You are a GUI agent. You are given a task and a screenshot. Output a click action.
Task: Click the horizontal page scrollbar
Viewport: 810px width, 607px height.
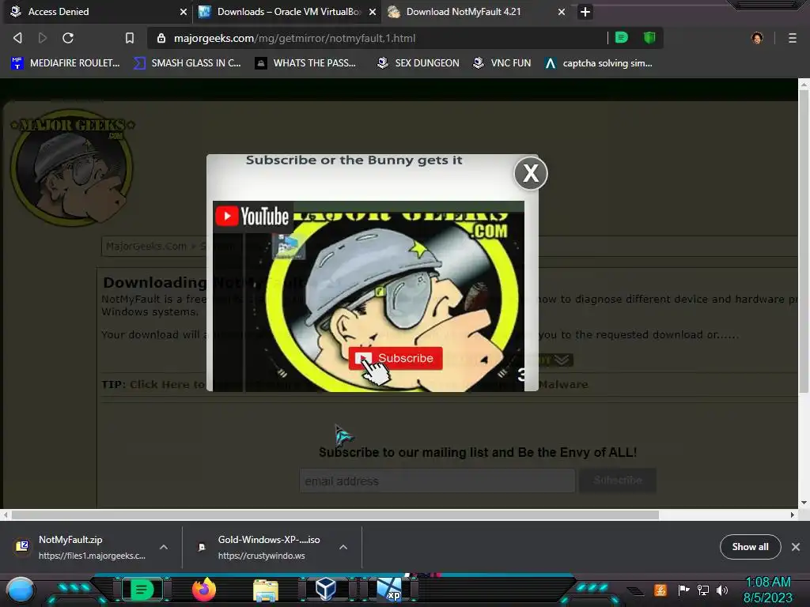[335, 515]
